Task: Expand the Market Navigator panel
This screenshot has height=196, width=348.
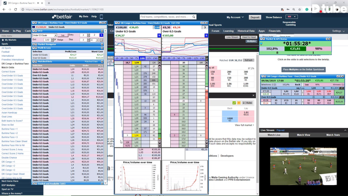Action: pyautogui.click(x=33, y=45)
